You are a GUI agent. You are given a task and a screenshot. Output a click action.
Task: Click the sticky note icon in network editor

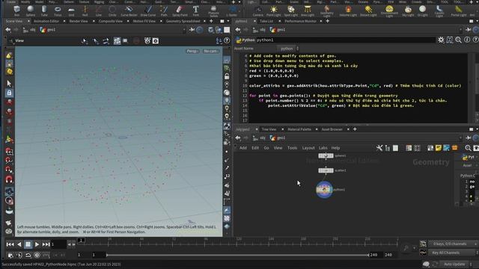point(439,148)
